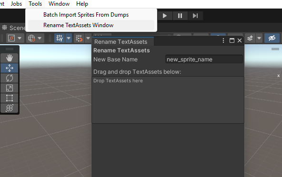Click the Pause button
The image size is (282, 177).
(180, 16)
